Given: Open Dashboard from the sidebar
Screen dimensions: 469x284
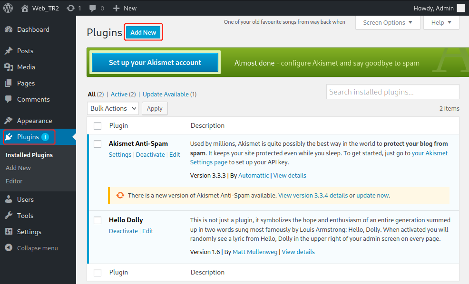Looking at the screenshot, I should coord(33,29).
